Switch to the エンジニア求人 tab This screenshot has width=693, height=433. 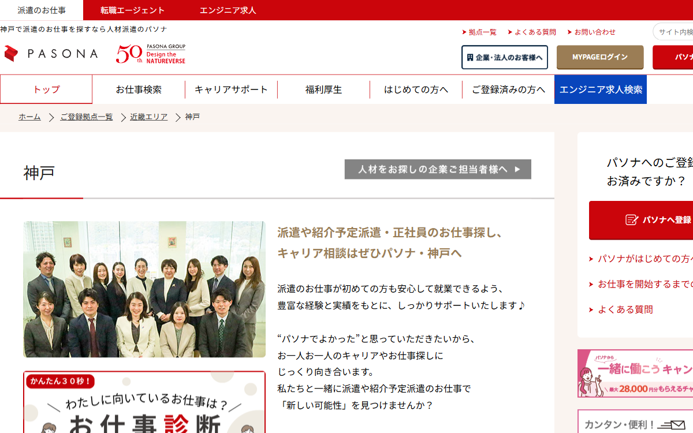228,10
